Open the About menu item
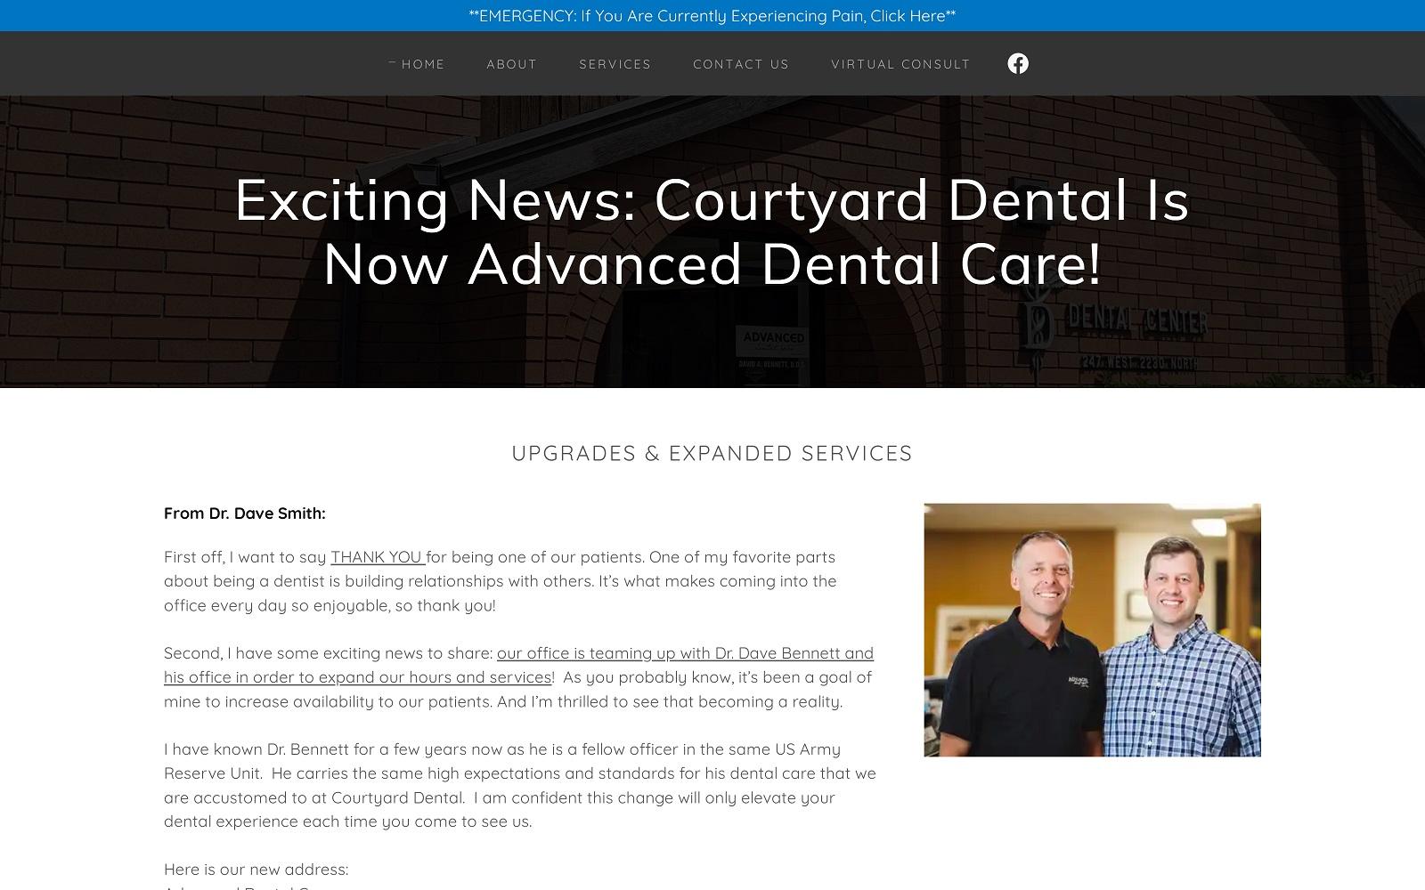This screenshot has height=890, width=1425. point(512,64)
